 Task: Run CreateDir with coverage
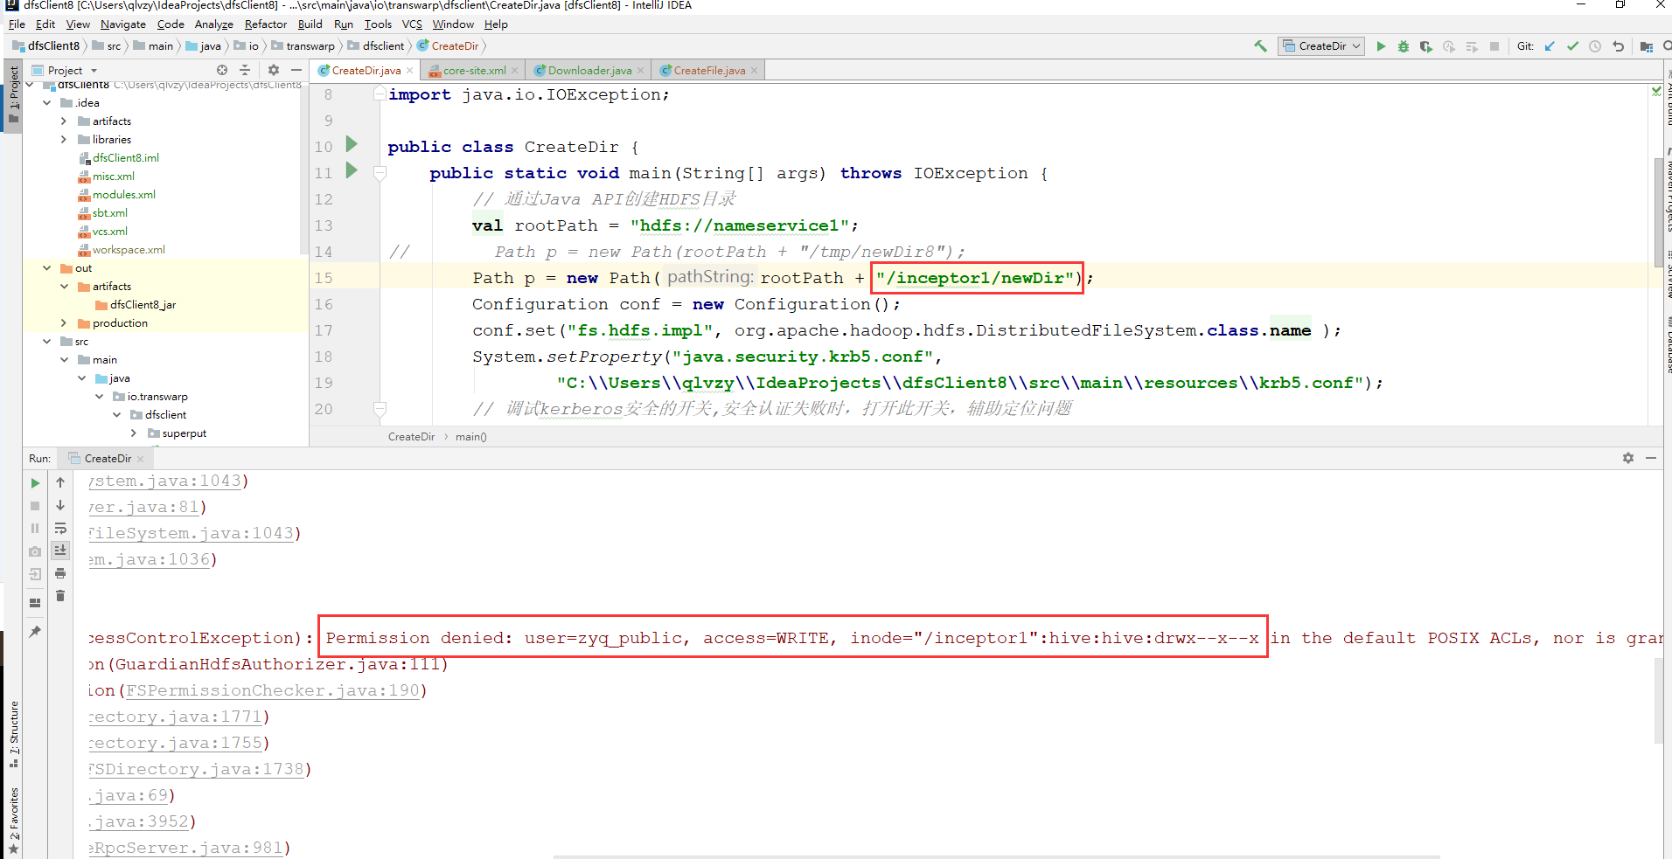[1426, 46]
